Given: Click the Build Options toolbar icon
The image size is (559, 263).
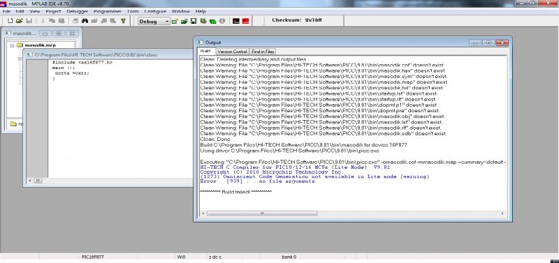Looking at the screenshot, I should click(x=203, y=22).
